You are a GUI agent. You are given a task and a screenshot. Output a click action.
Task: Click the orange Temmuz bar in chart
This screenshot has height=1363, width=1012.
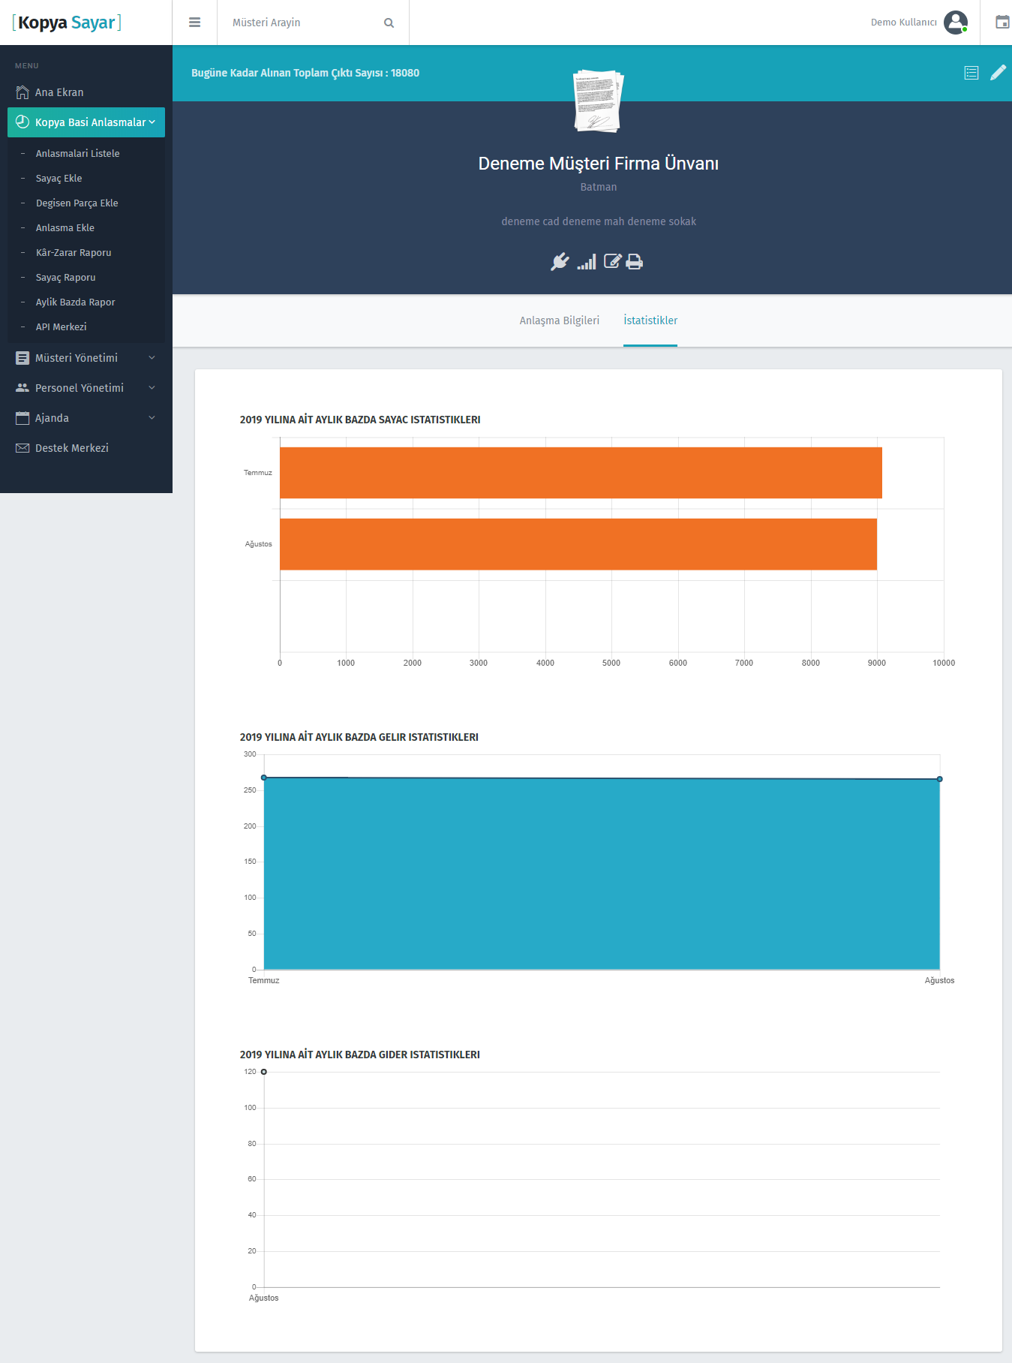581,473
